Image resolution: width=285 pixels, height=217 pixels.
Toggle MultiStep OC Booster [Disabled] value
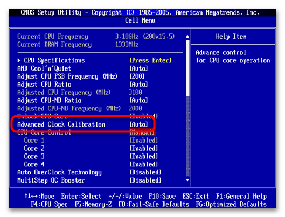pos(145,180)
